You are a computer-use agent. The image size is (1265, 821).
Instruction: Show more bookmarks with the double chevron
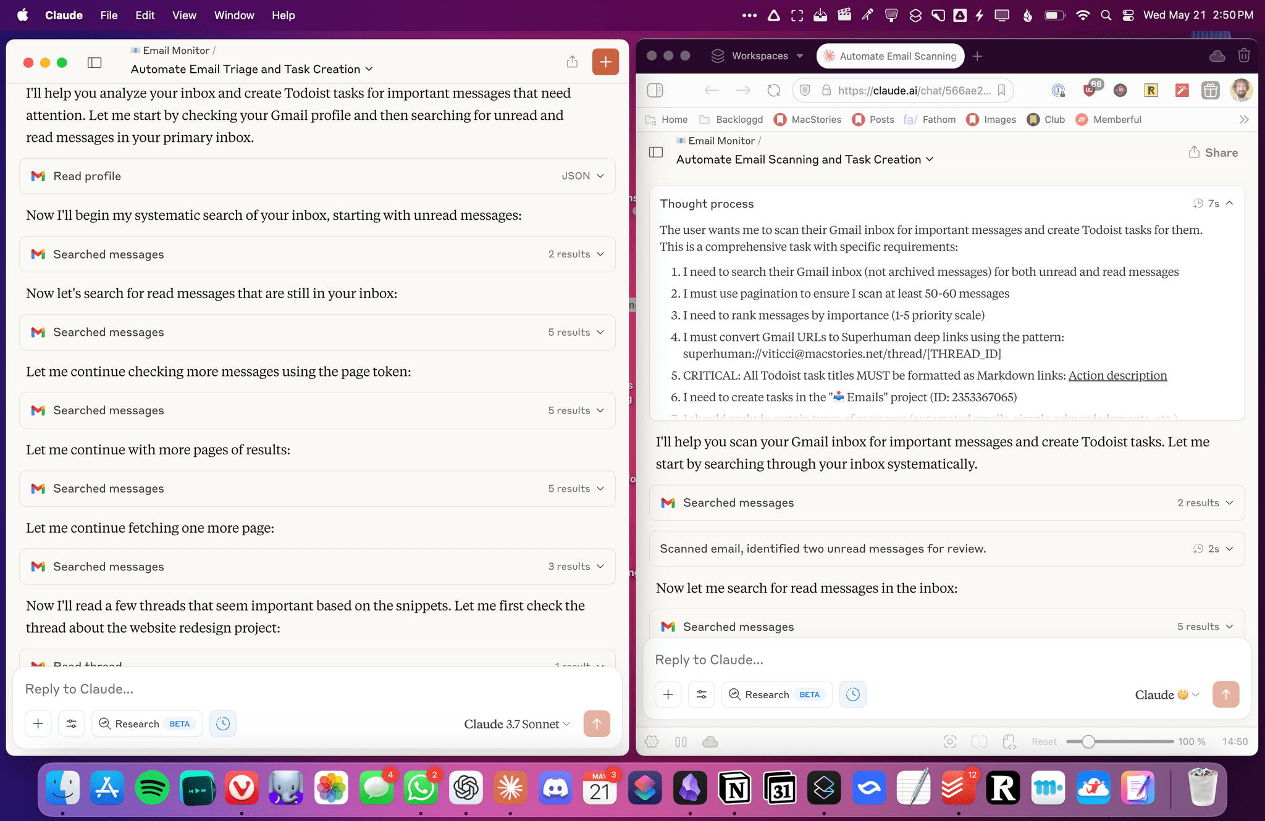tap(1244, 119)
